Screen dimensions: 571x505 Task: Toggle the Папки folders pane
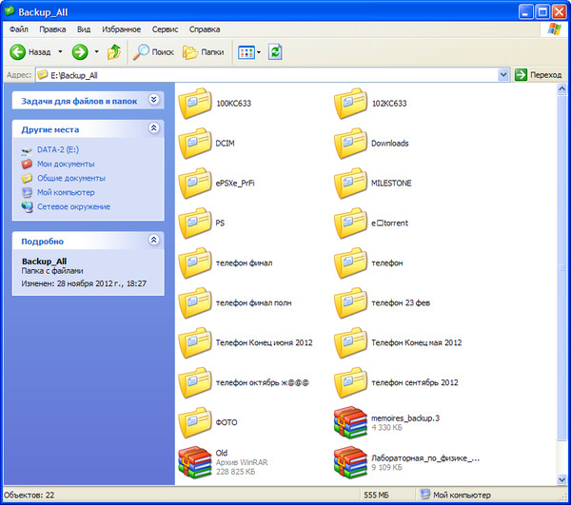203,51
